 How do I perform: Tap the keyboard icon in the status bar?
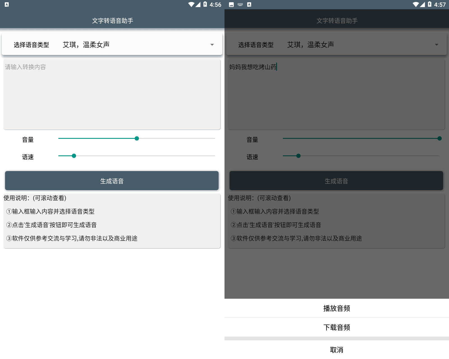(240, 4)
